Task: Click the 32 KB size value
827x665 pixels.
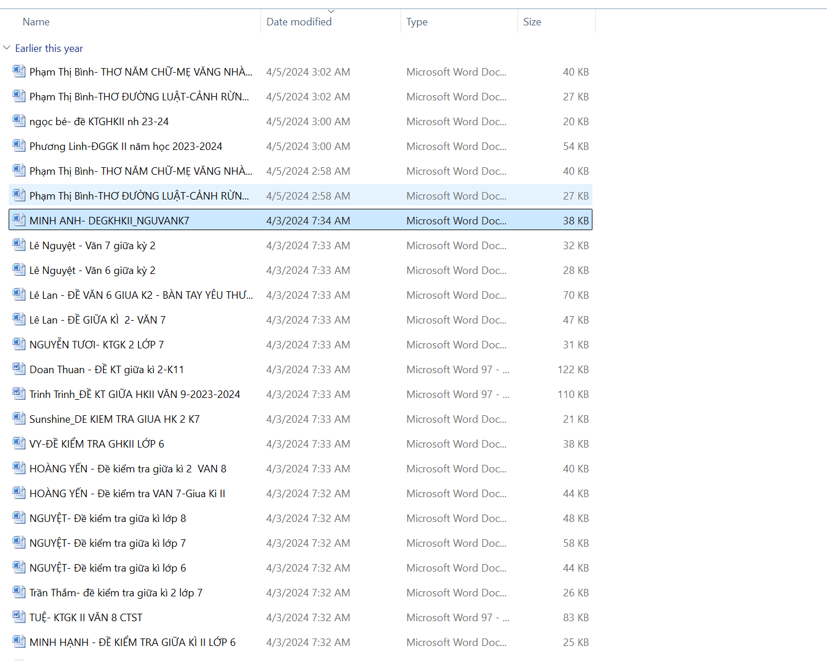Action: (x=576, y=246)
